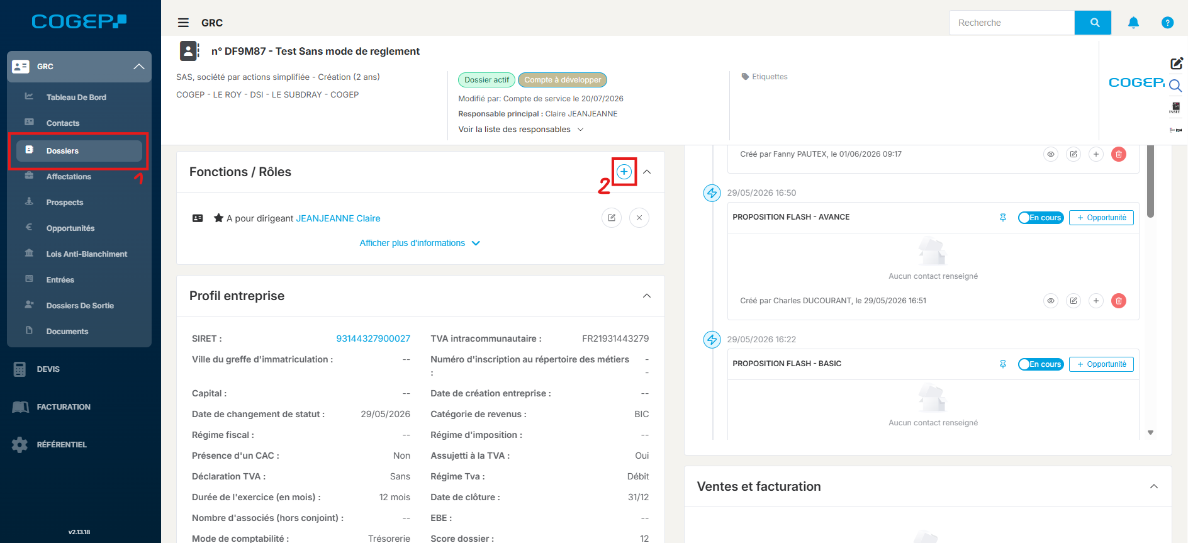Screen dimensions: 1188x543
Task: Click the lightning icon dated 29/05/2026 16:50
Action: coord(712,193)
